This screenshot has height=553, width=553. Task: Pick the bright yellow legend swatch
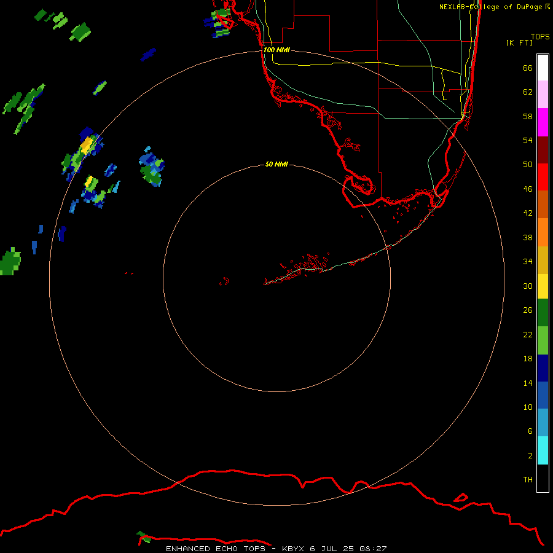pos(543,286)
